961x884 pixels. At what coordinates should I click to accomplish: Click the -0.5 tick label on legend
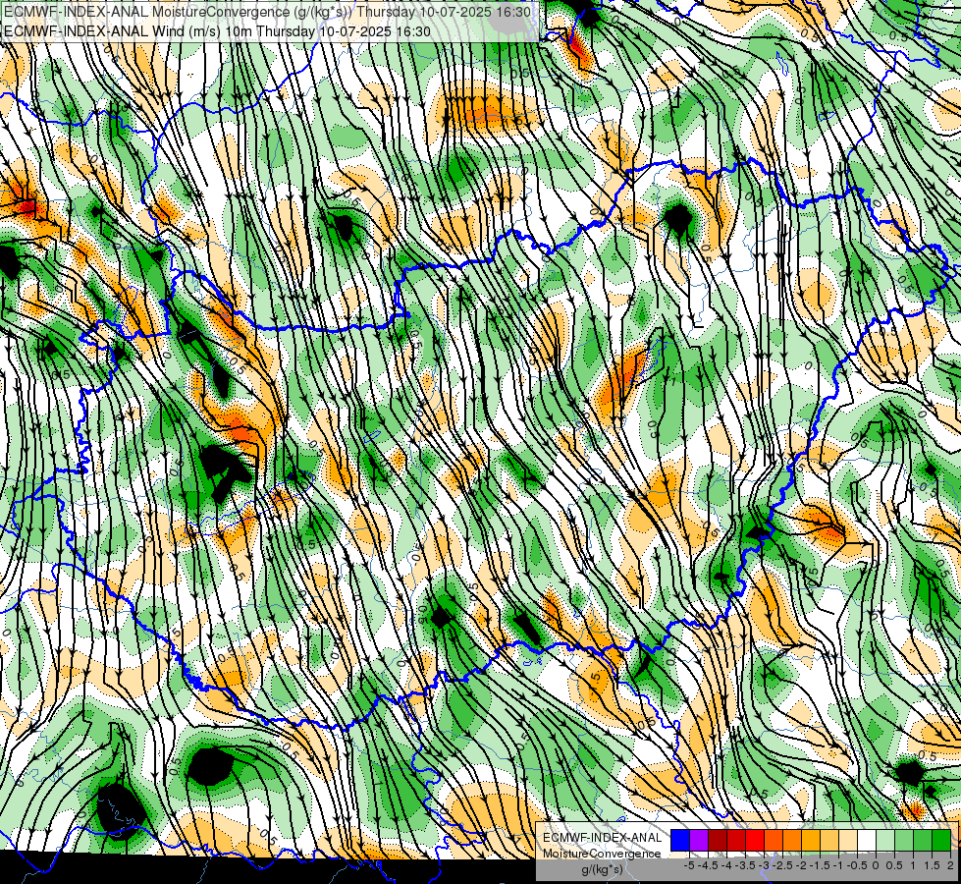tap(857, 865)
